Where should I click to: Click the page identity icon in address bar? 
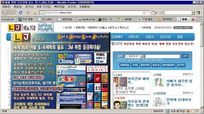(42, 13)
